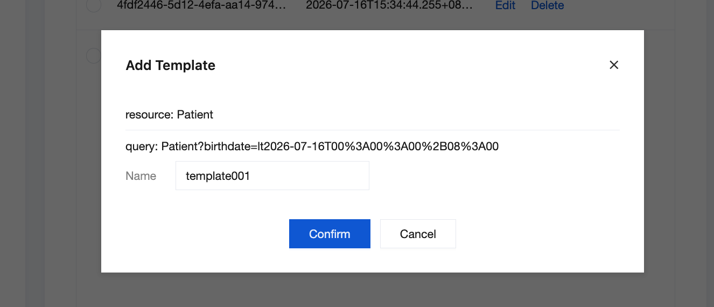Click the blue Confirm button

(x=330, y=234)
